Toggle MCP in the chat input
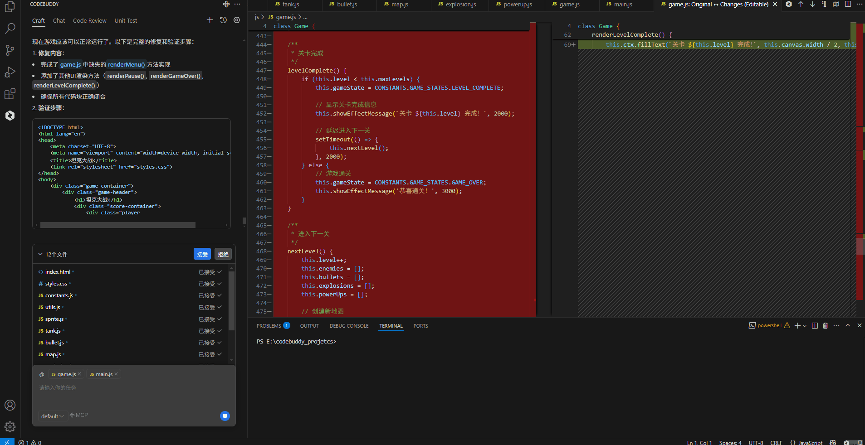The image size is (865, 445). tap(79, 416)
